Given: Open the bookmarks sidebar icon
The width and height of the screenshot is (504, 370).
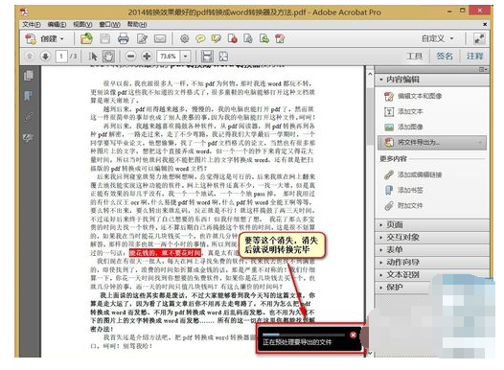Looking at the screenshot, I should [x=29, y=96].
